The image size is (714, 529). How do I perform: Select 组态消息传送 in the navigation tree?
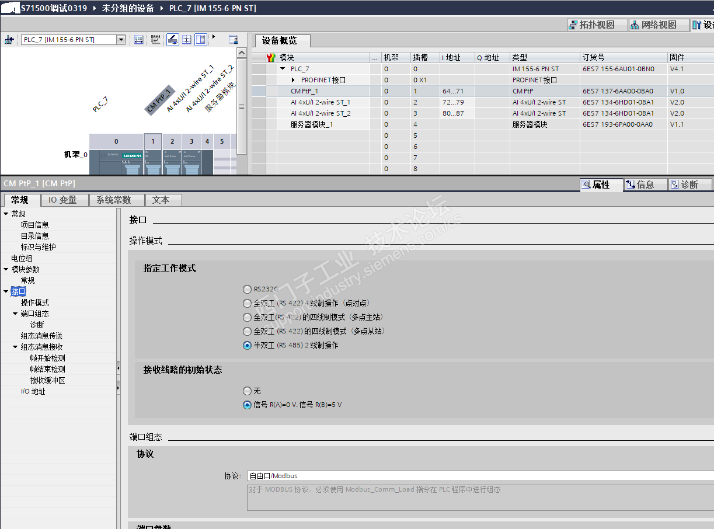tap(42, 336)
